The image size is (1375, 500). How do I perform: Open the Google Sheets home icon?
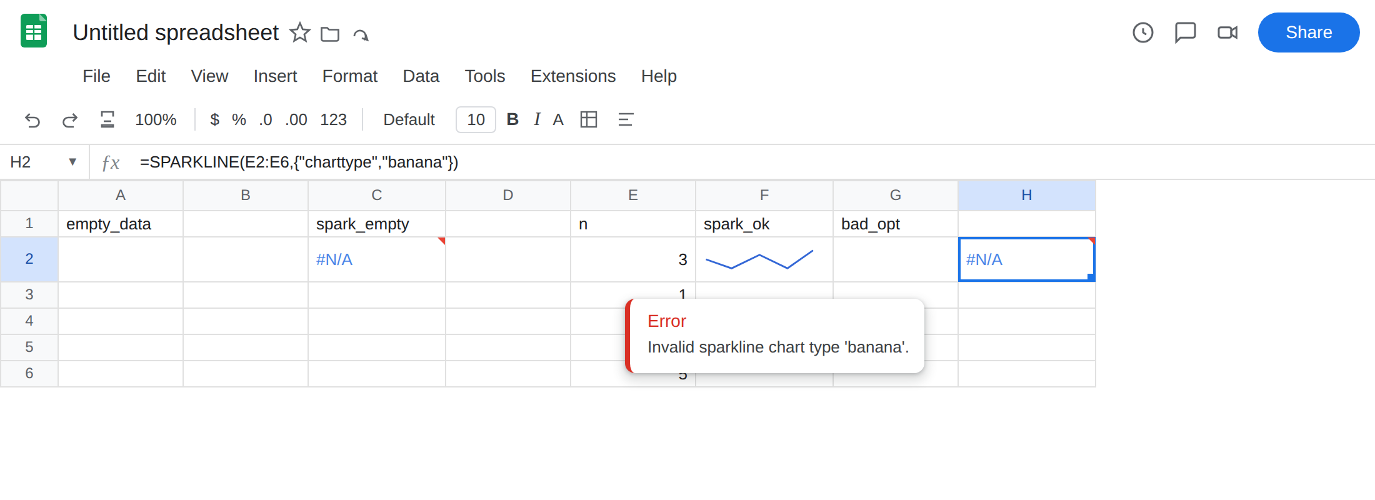pyautogui.click(x=34, y=31)
